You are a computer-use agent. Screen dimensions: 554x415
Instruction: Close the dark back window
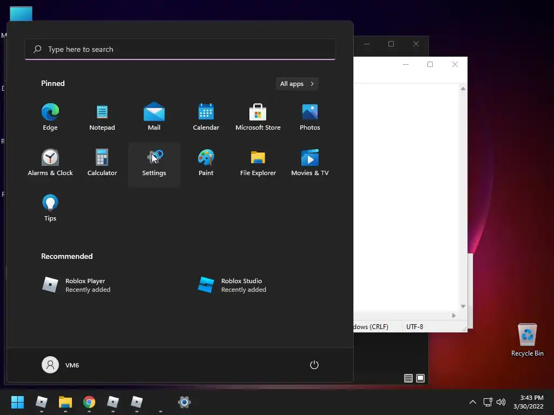[416, 44]
